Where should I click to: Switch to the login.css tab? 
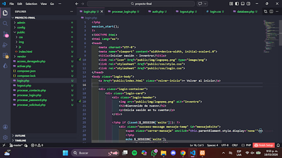coord(215,12)
